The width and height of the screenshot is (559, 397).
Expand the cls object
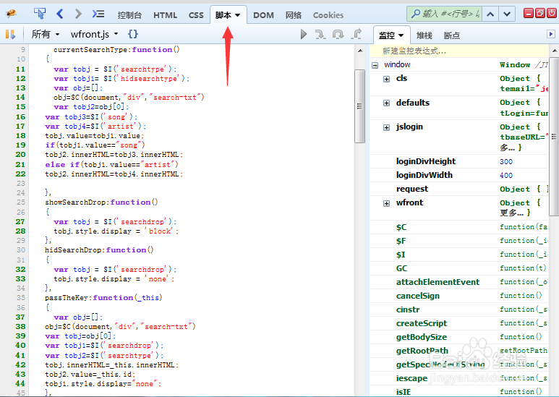click(x=386, y=79)
